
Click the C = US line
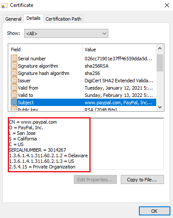16,144
